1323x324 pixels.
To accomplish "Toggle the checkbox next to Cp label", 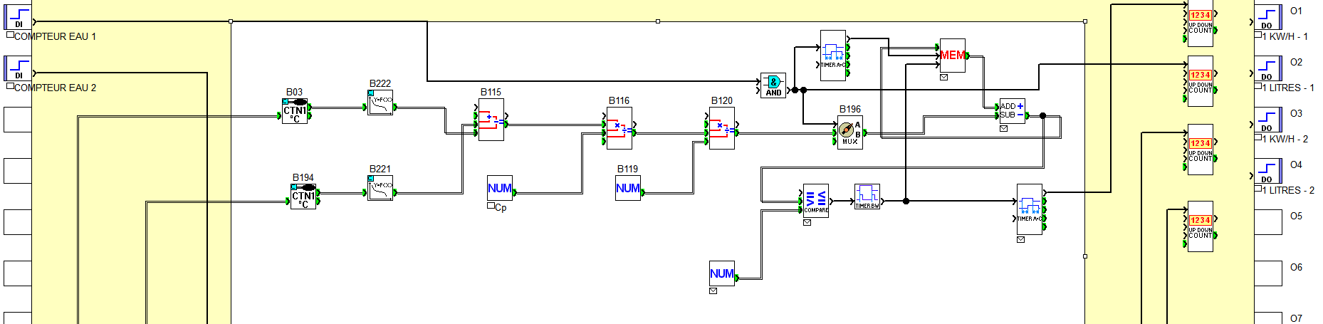I will click(491, 206).
